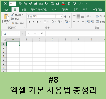The height and width of the screenshot is (99, 106).
Task: Open 글꼴 group dialog launcher
Action: (70, 28)
